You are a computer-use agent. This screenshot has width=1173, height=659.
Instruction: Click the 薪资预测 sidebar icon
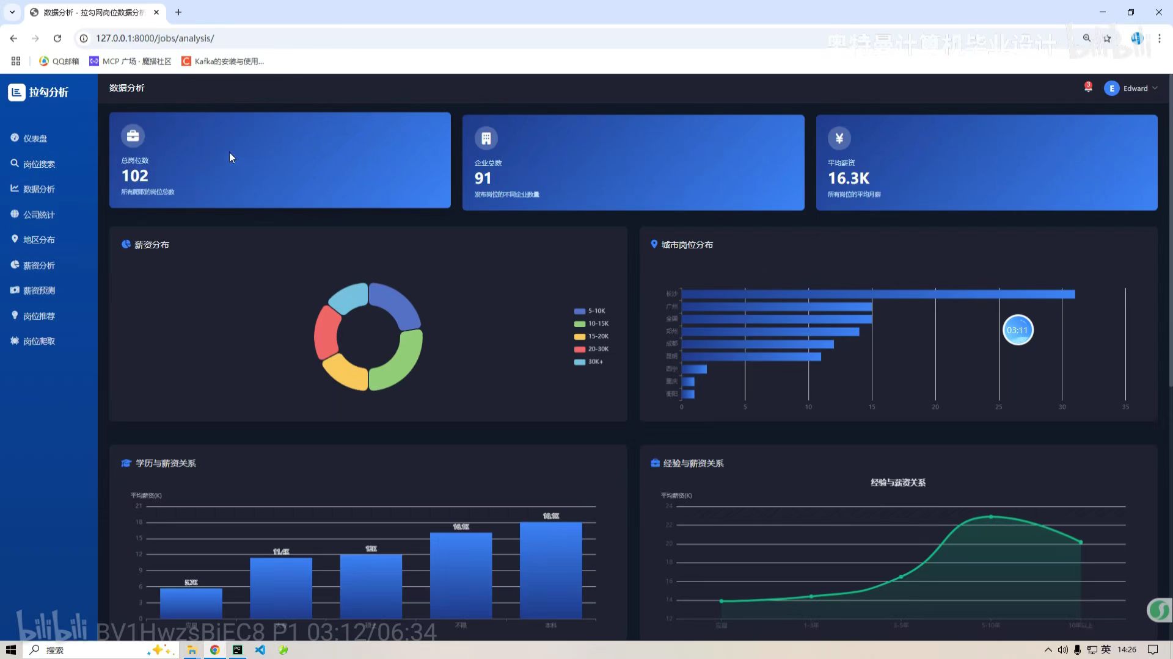(15, 290)
